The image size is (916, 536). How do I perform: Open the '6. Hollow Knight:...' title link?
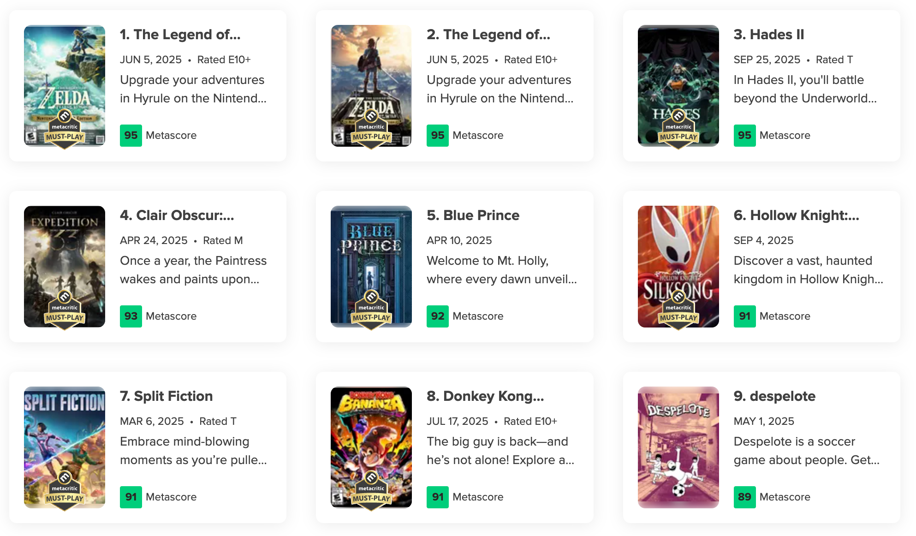click(x=797, y=215)
